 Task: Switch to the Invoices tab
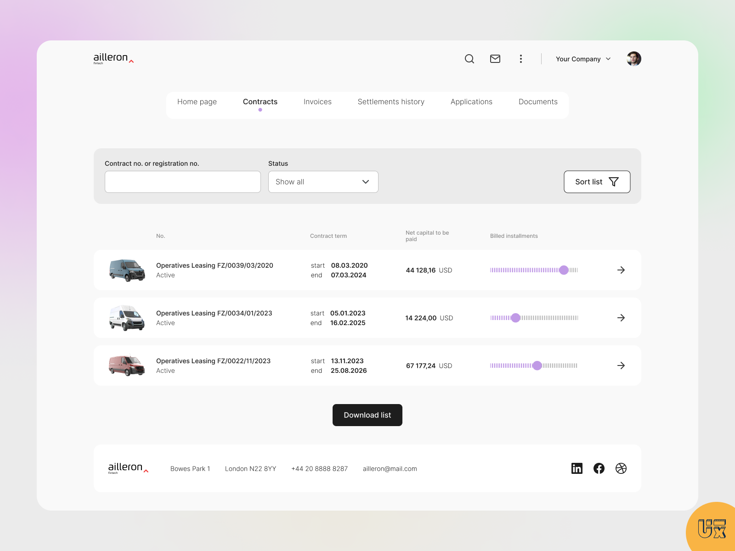(x=317, y=101)
